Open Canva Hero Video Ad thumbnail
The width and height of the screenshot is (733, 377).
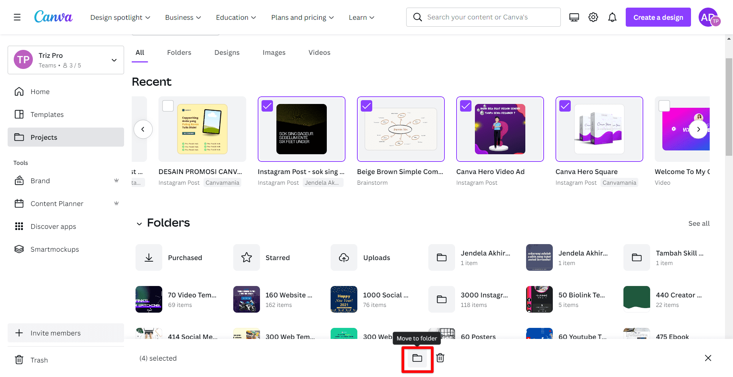coord(500,129)
